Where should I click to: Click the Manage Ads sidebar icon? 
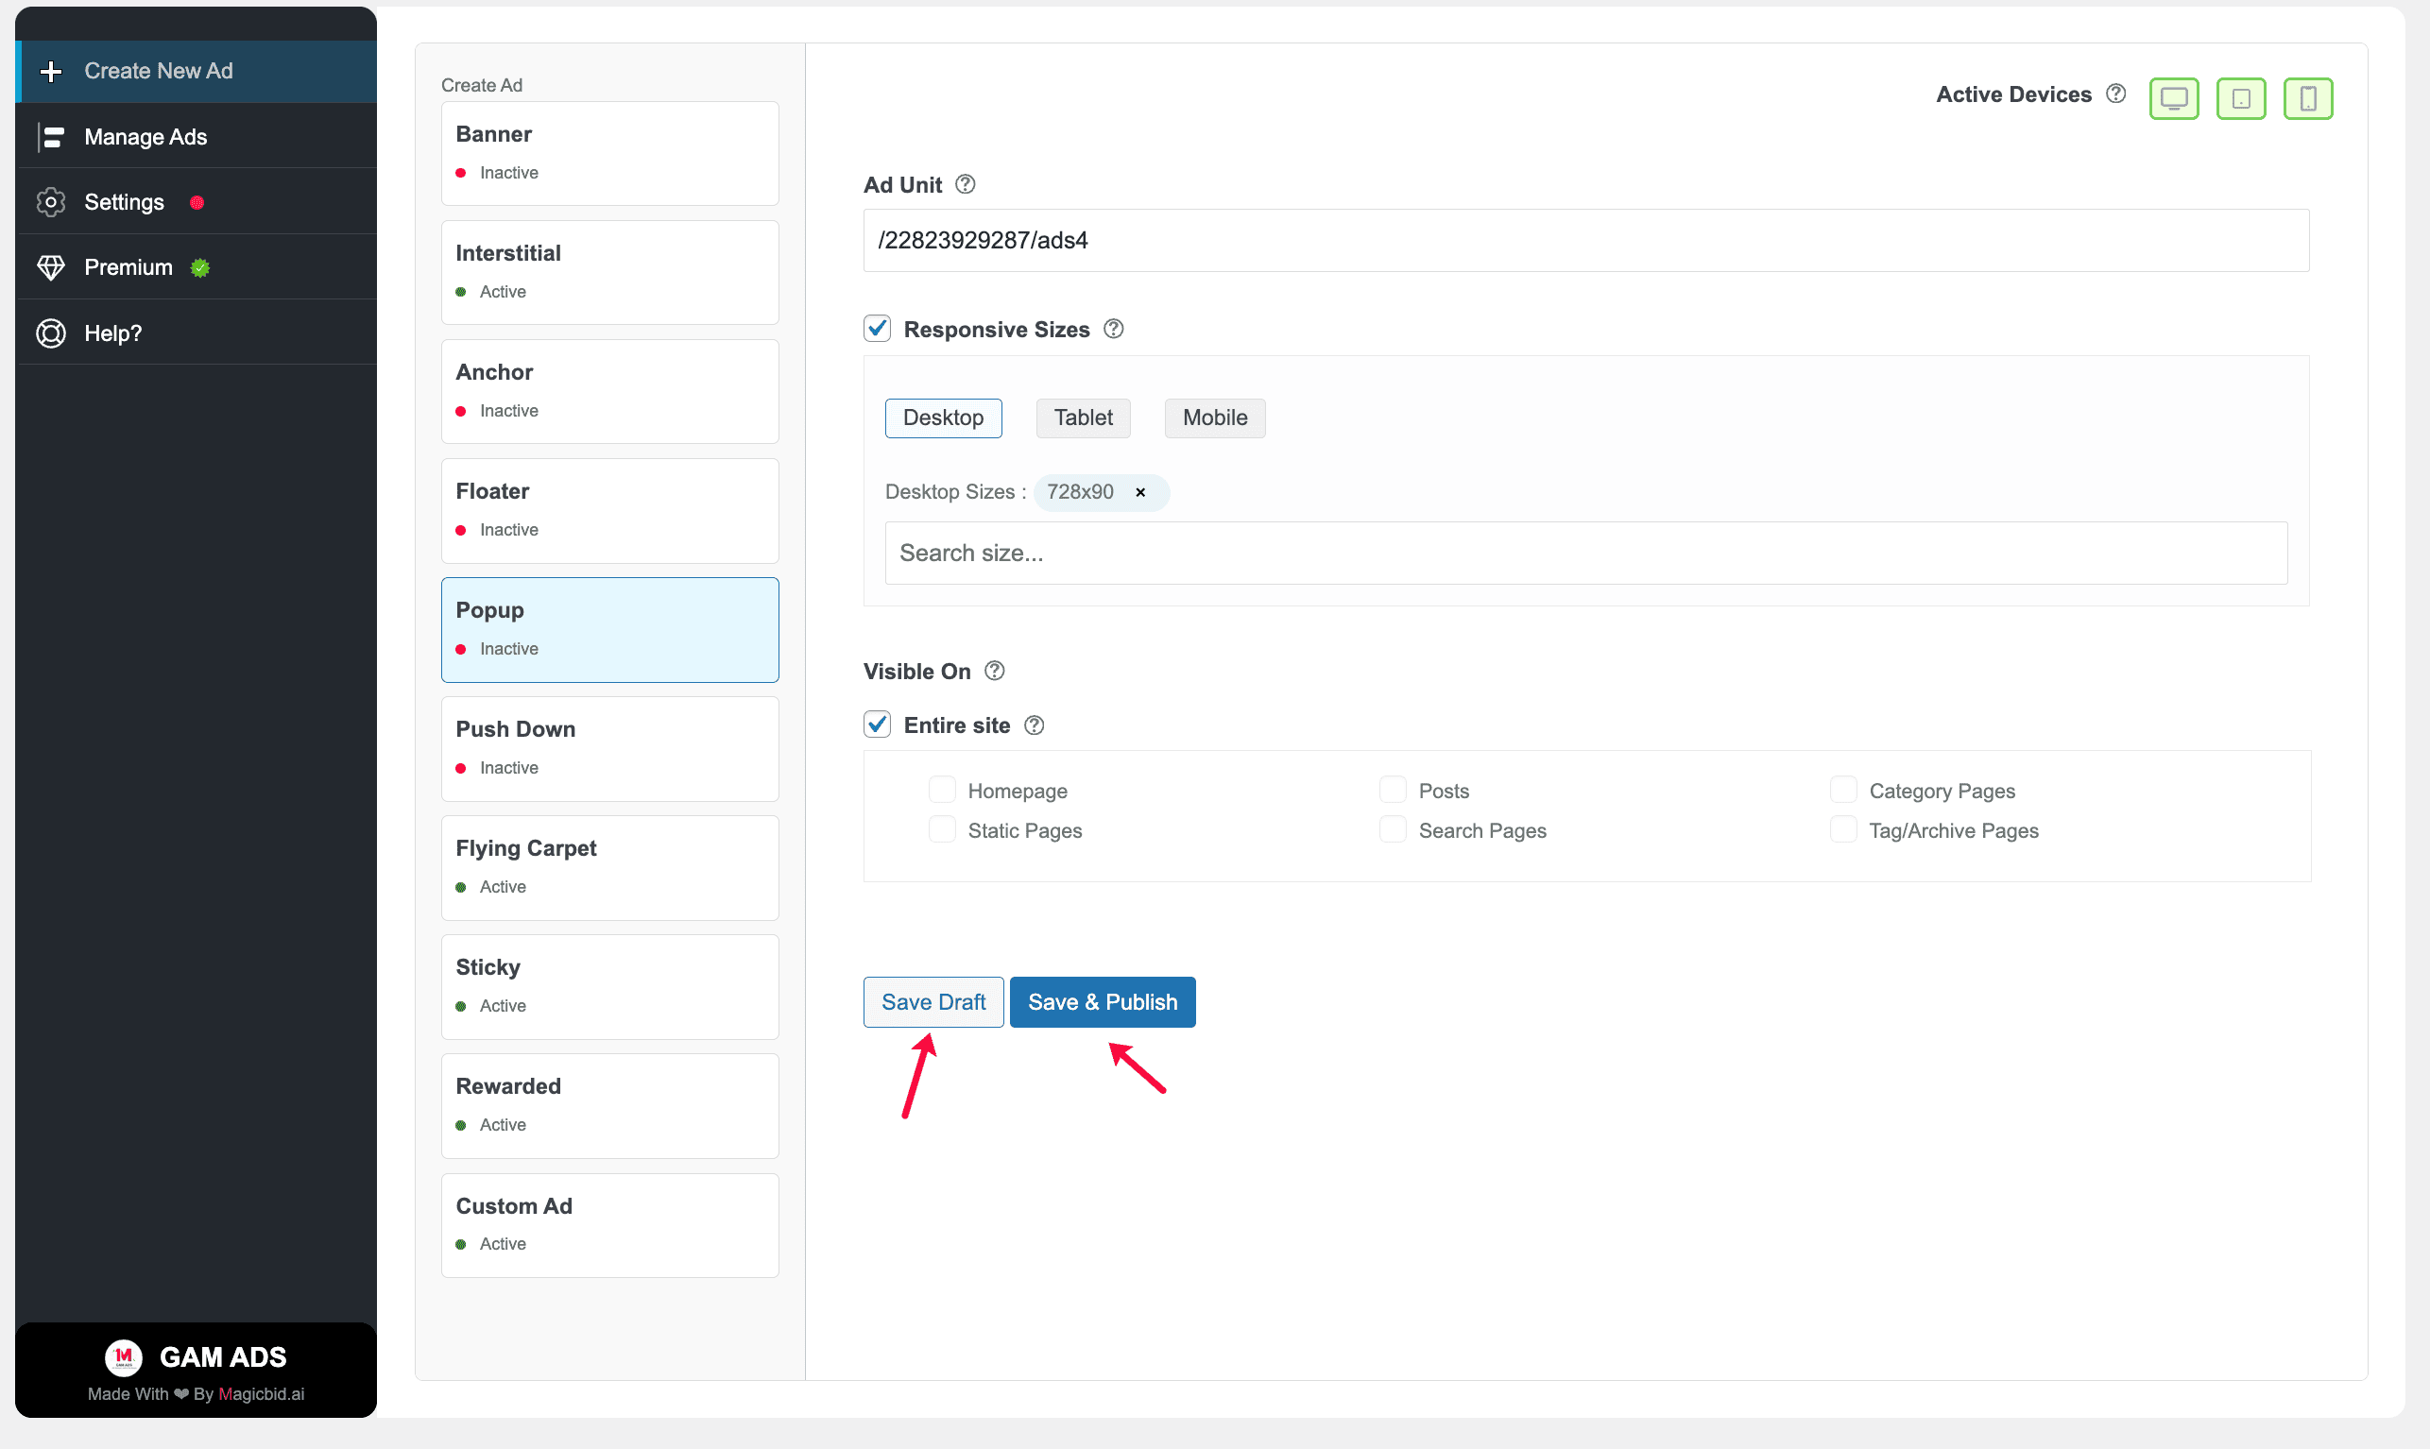51,137
